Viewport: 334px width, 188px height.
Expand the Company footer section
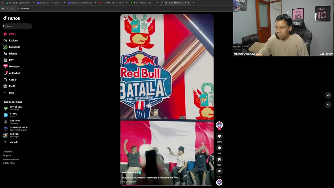[x=8, y=151]
